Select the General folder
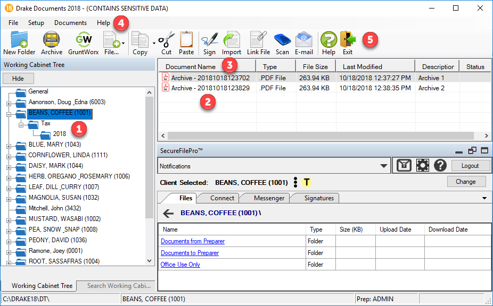This screenshot has width=493, height=306. pos(38,91)
